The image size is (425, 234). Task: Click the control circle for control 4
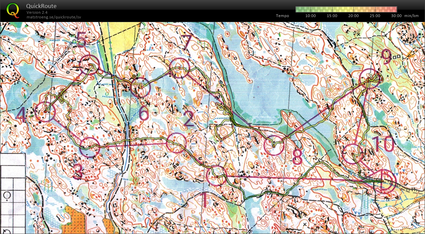(x=45, y=112)
